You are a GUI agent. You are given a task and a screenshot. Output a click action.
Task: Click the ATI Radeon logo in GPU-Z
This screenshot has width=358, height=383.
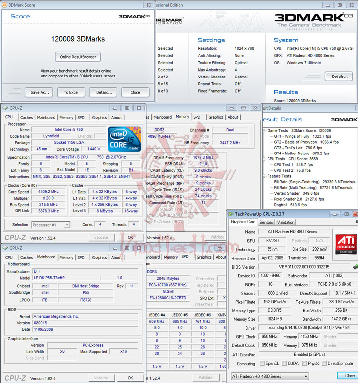tap(346, 244)
